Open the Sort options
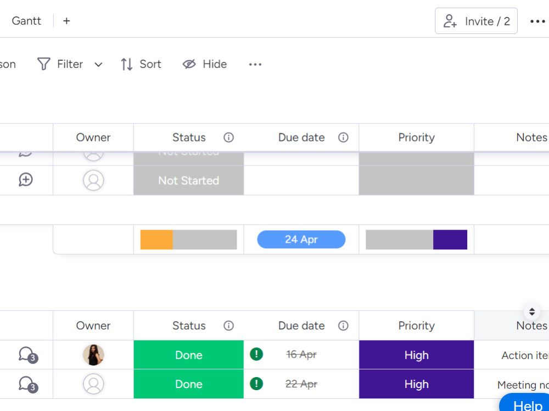The width and height of the screenshot is (549, 411). (x=141, y=64)
